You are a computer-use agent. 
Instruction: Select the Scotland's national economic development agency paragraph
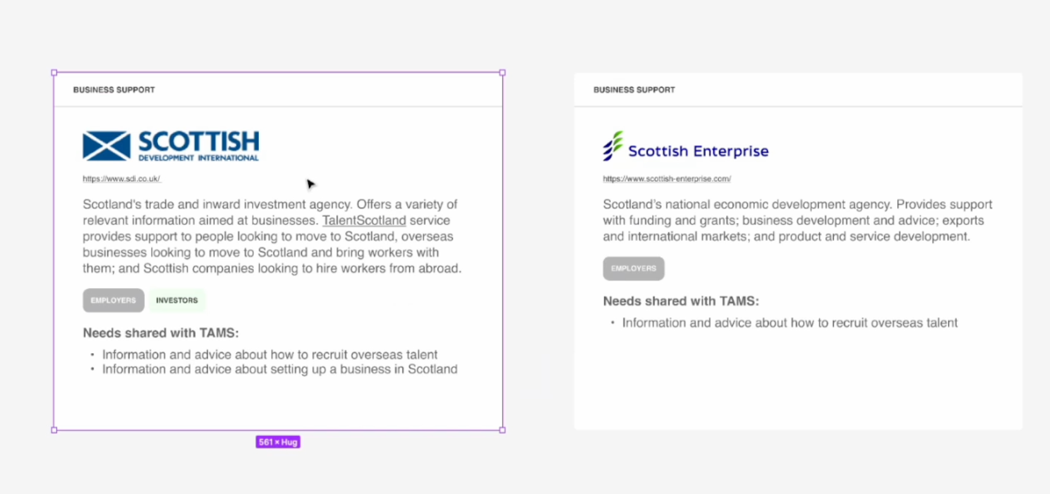tap(797, 220)
